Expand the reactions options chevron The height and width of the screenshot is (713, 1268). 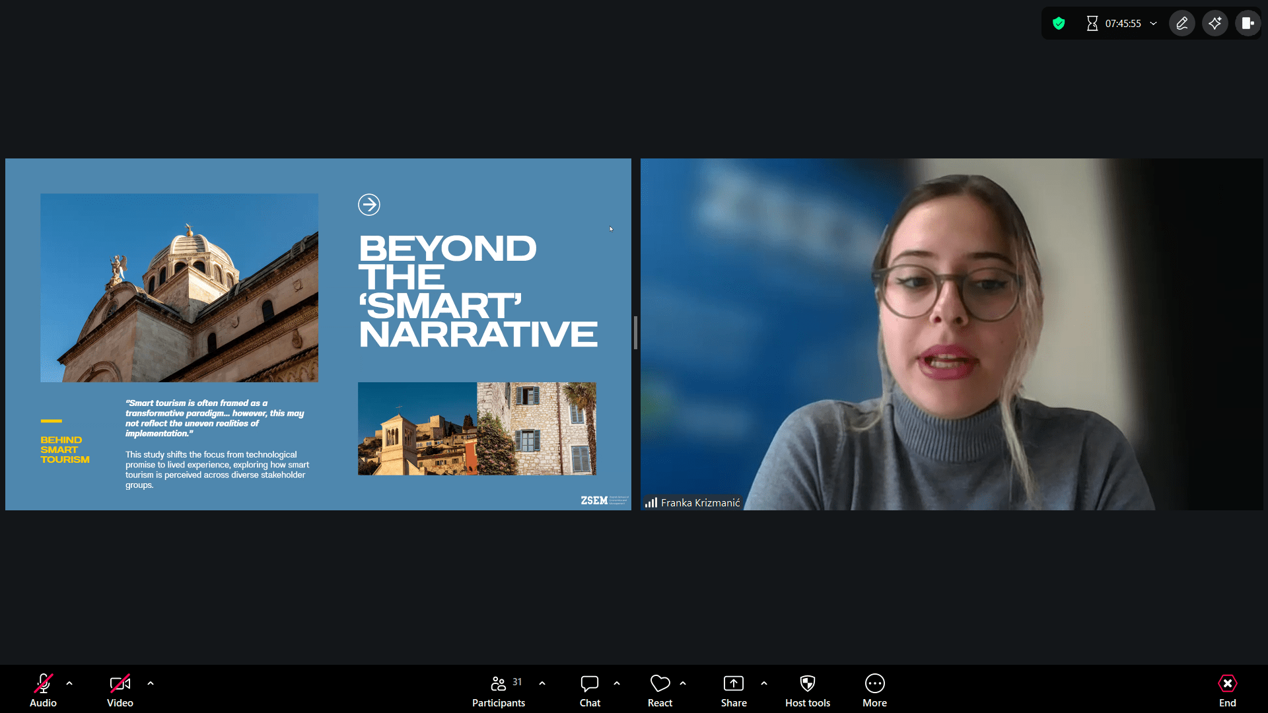(683, 683)
